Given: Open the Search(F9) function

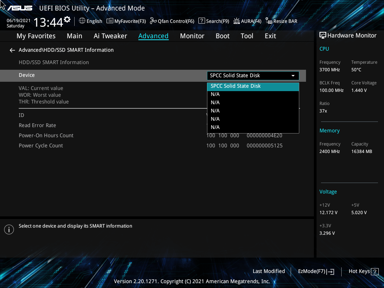Looking at the screenshot, I should [x=213, y=21].
